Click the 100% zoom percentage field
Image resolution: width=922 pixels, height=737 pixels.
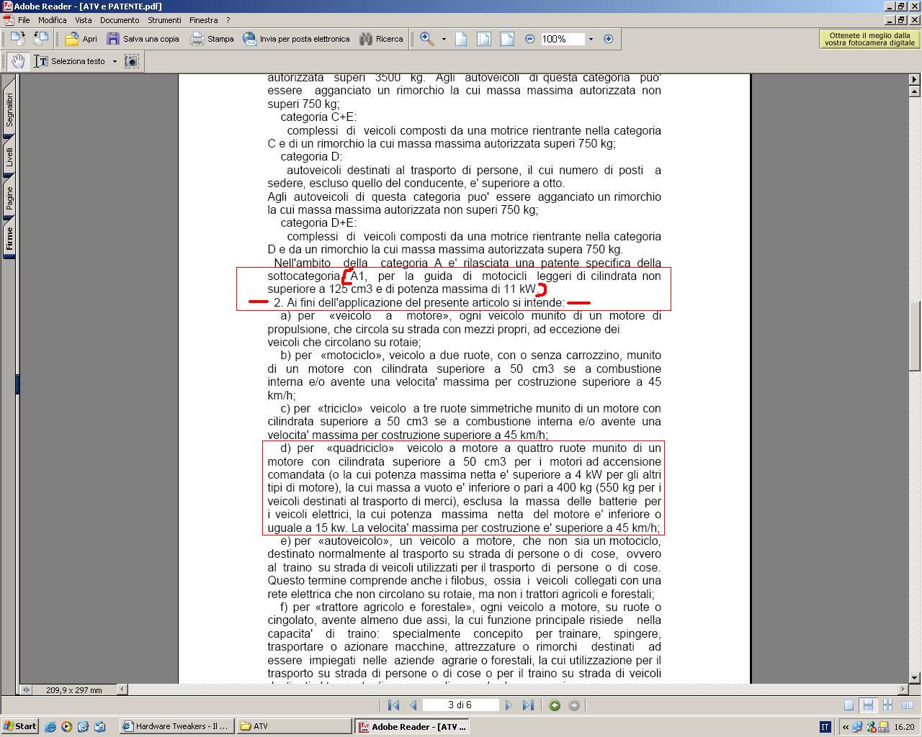click(x=562, y=39)
